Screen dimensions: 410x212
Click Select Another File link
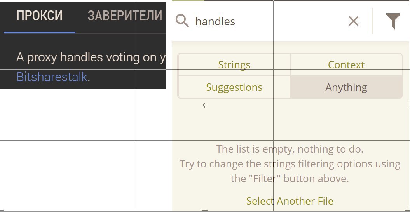[x=290, y=201]
